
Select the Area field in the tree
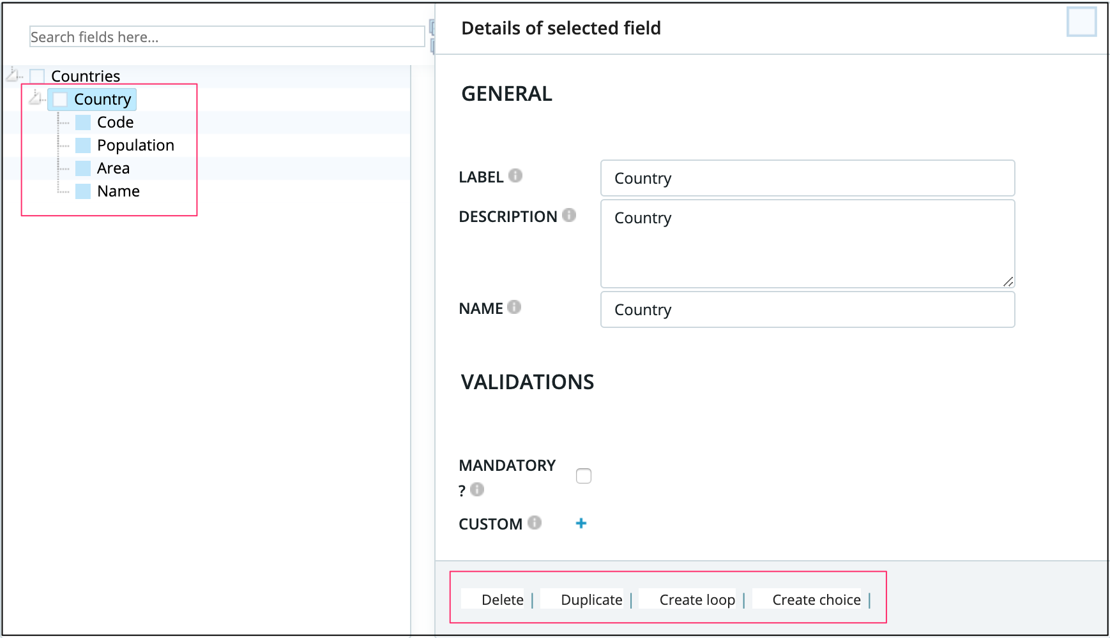coord(114,168)
